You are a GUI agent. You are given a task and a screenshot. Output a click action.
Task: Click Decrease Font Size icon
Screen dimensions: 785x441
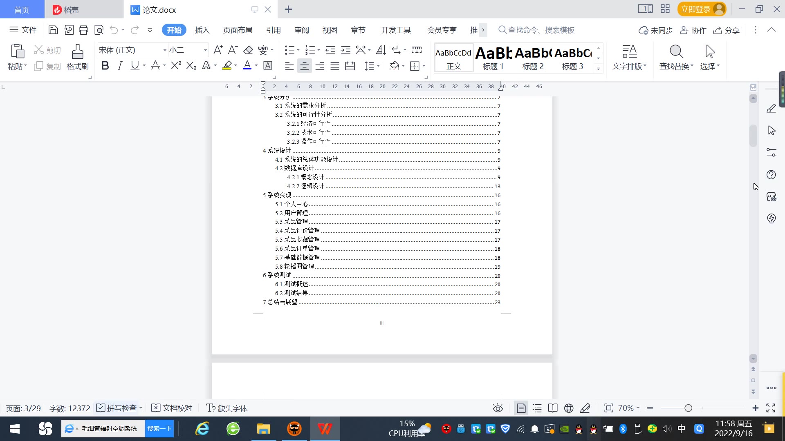click(233, 50)
